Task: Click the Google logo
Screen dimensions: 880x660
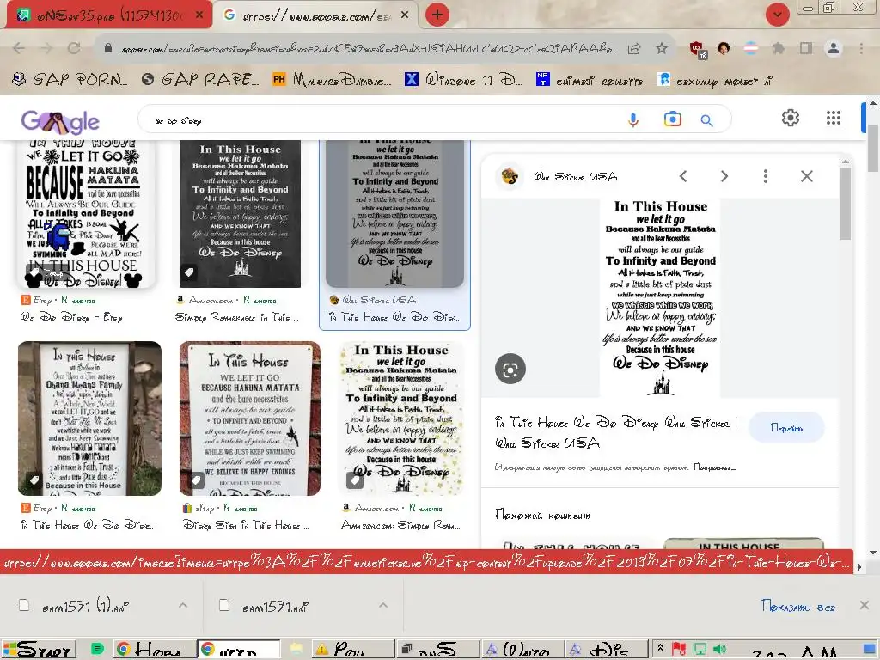Action: point(60,120)
